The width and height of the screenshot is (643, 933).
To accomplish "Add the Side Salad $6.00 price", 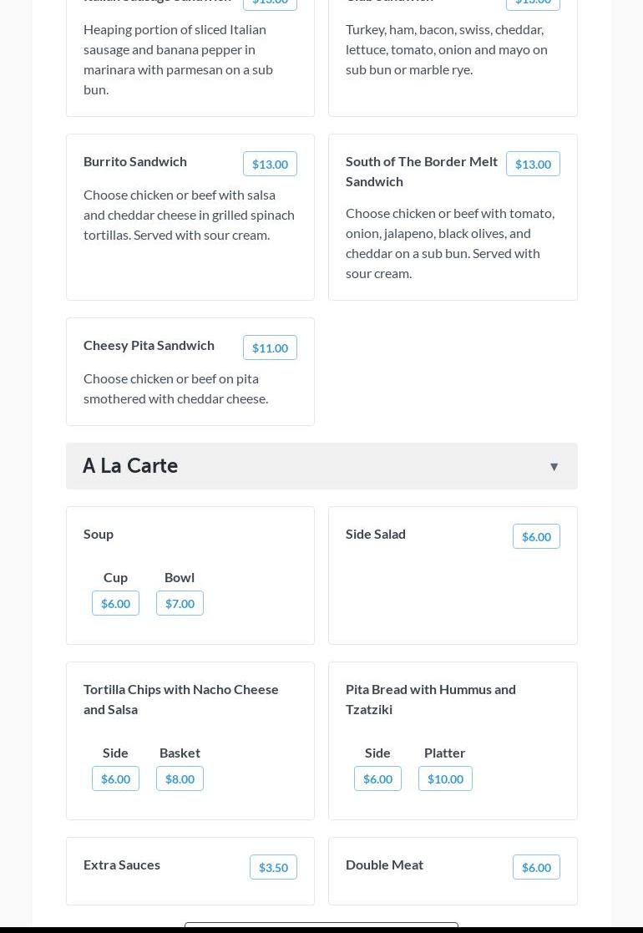I will click(x=536, y=536).
